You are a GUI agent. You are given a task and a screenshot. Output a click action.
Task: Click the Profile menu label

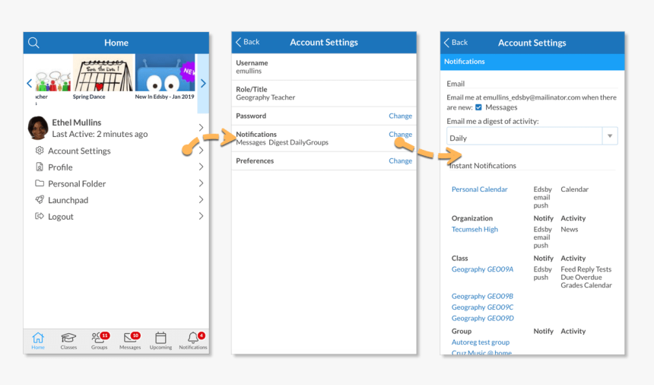(x=60, y=167)
